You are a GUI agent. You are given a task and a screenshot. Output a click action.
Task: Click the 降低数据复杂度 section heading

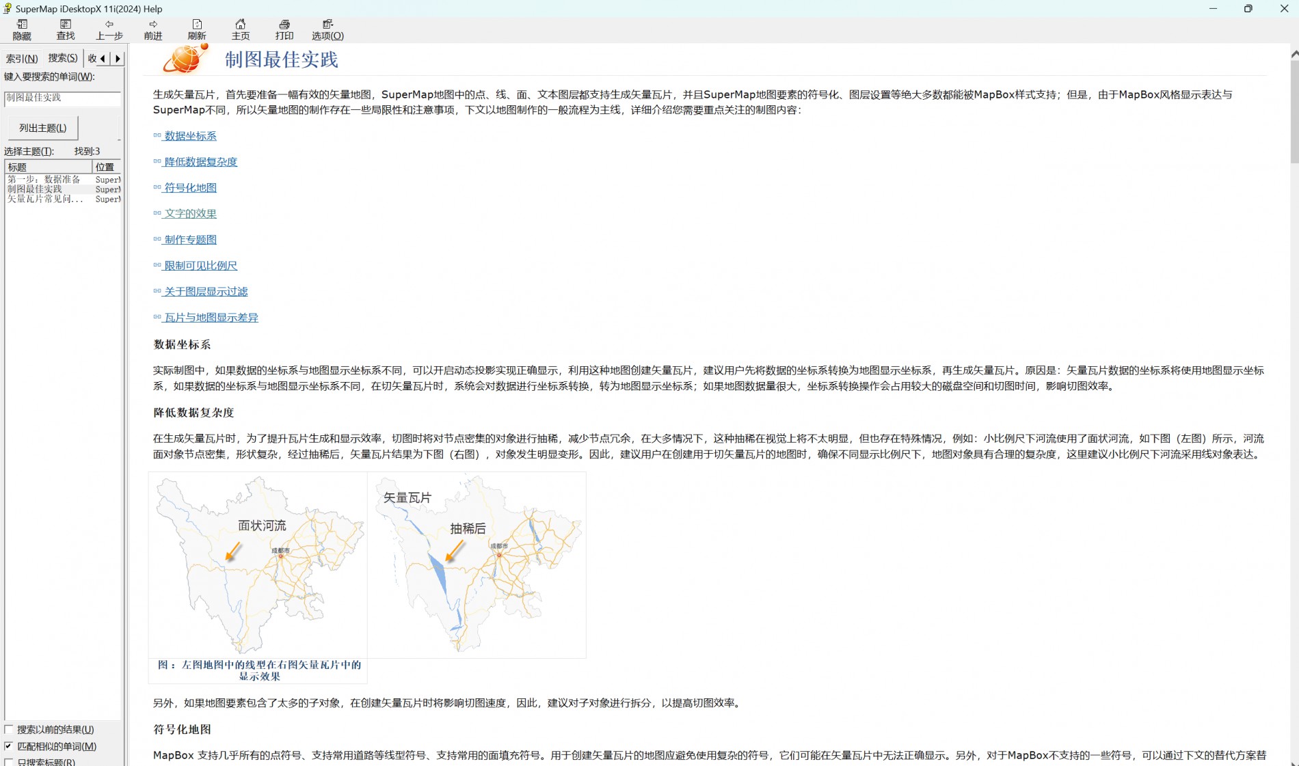(194, 413)
